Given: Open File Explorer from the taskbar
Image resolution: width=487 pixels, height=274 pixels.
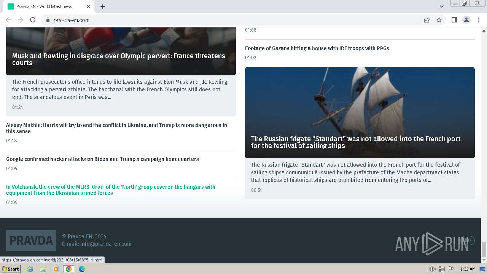Looking at the screenshot, I should (43, 269).
